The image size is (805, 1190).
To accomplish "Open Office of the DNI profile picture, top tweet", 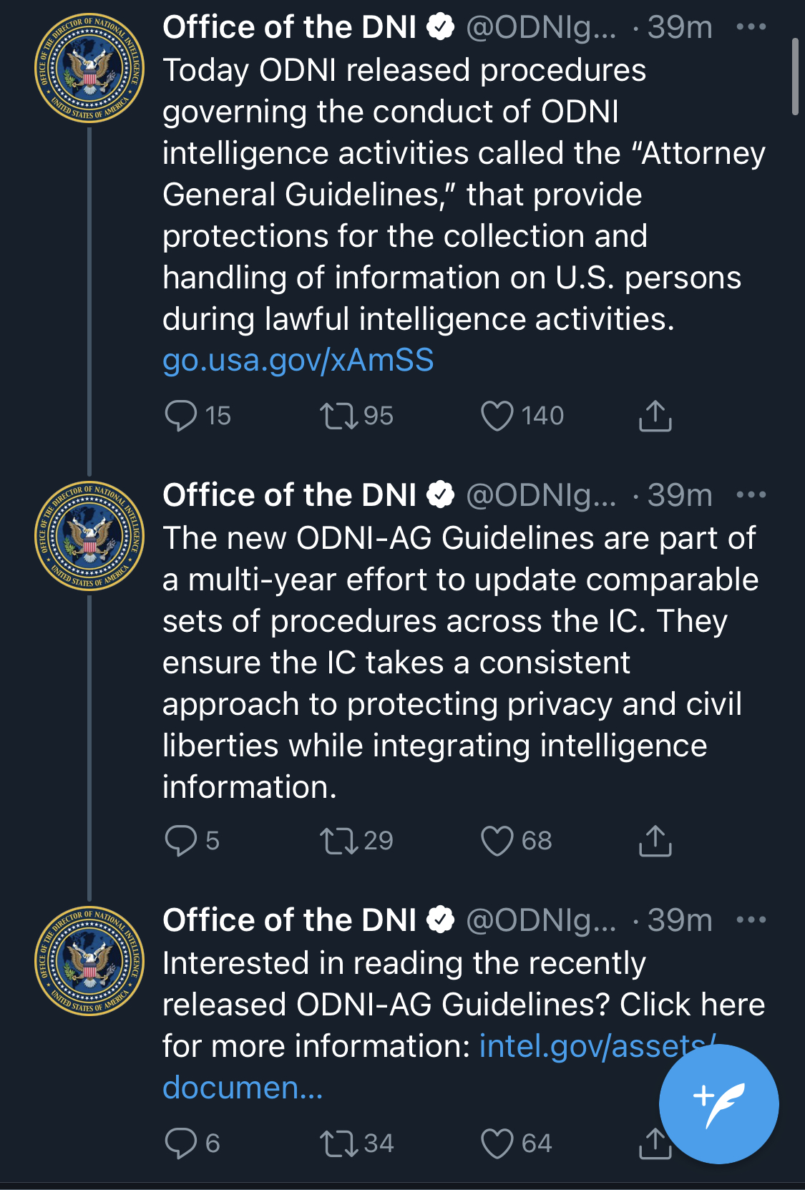I will pos(89,68).
